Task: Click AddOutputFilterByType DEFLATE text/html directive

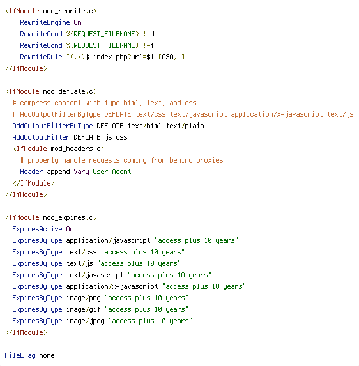Action: click(x=108, y=126)
